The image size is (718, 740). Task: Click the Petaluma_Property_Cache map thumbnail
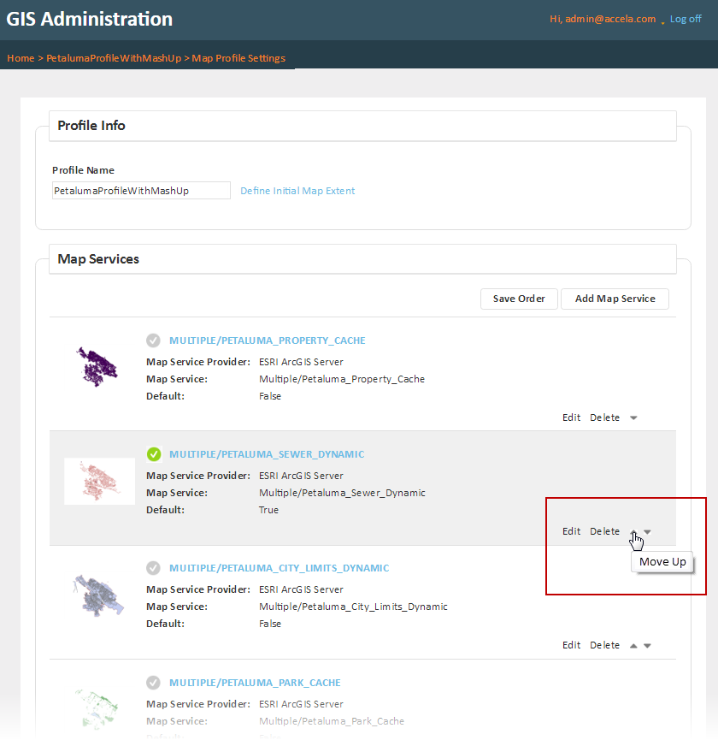99,366
